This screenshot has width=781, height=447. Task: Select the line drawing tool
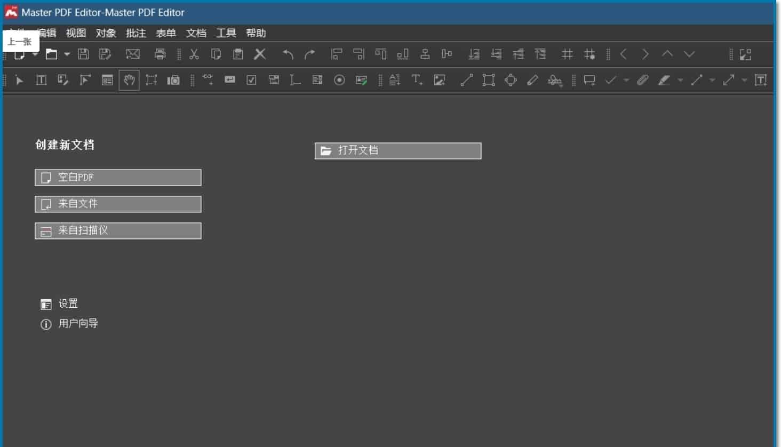pos(467,80)
